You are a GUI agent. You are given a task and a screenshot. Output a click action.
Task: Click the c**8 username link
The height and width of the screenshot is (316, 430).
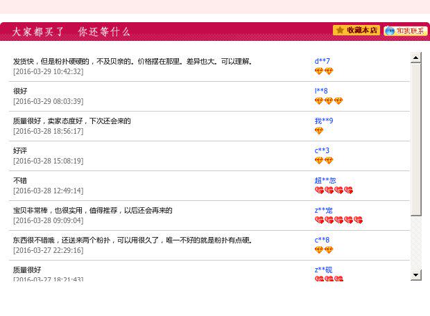(x=322, y=240)
